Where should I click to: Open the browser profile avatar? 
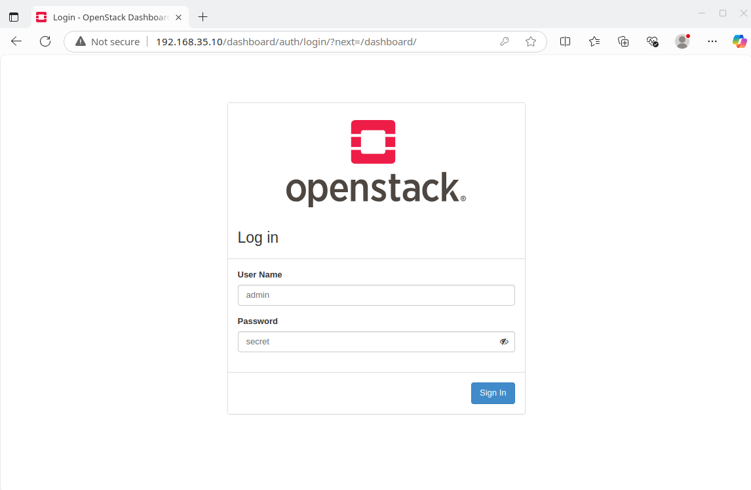682,42
